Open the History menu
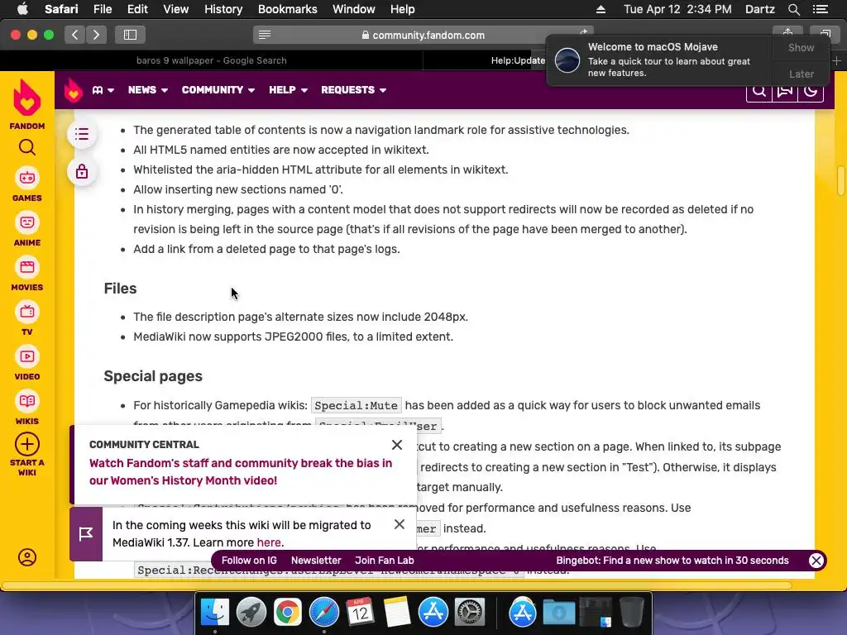This screenshot has width=847, height=635. click(x=223, y=9)
